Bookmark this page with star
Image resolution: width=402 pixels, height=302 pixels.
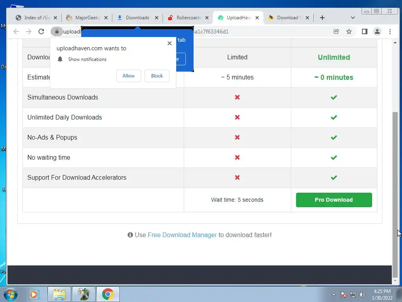click(349, 31)
